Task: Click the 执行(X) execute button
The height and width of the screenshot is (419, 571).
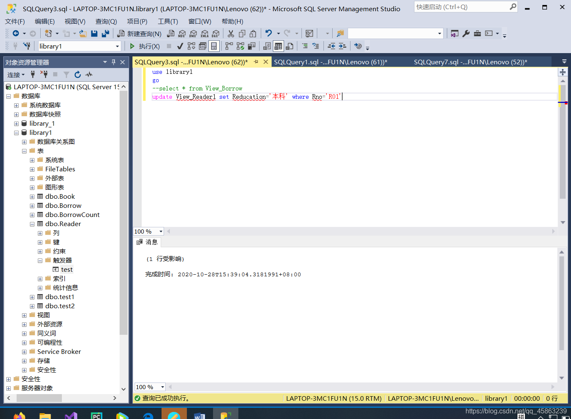Action: click(145, 46)
